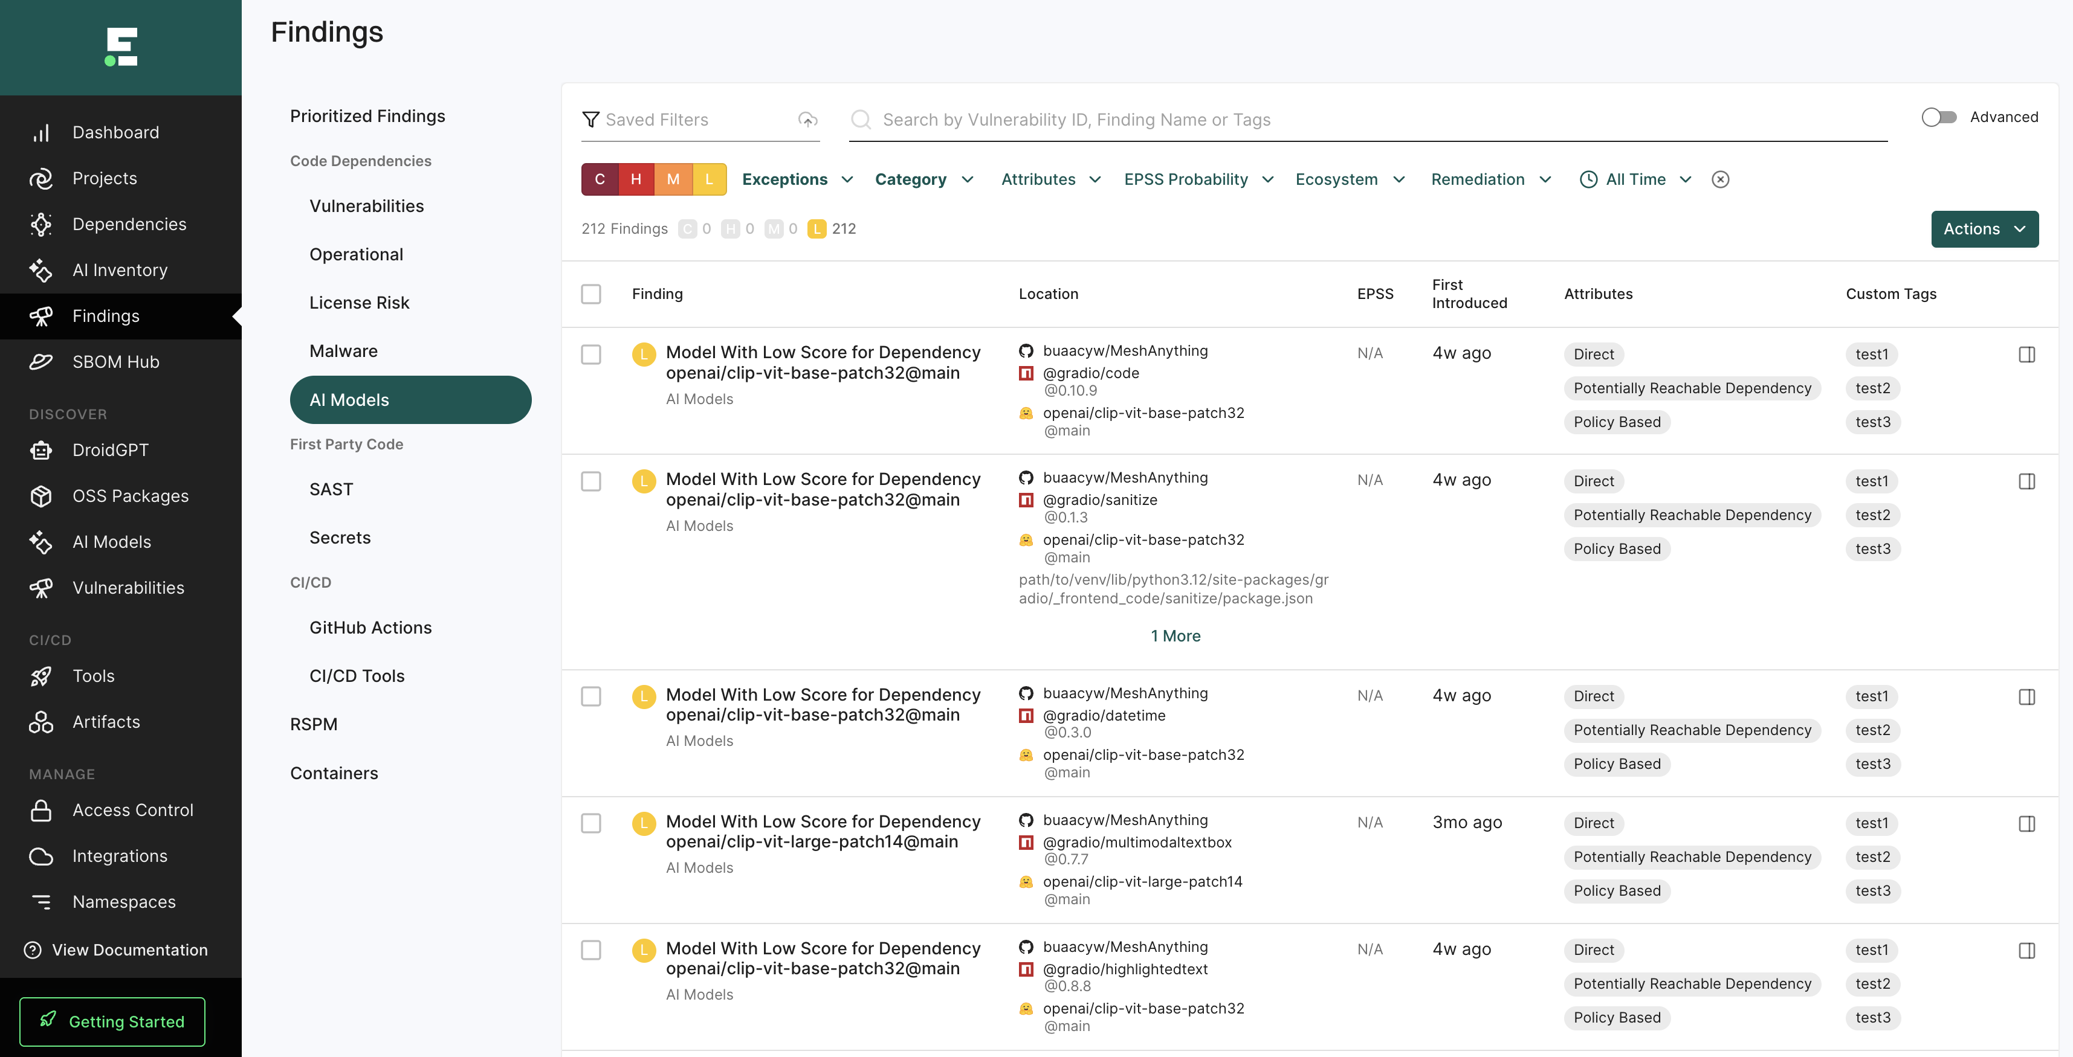
Task: Toggle the Advanced search switch
Action: pyautogui.click(x=1939, y=117)
